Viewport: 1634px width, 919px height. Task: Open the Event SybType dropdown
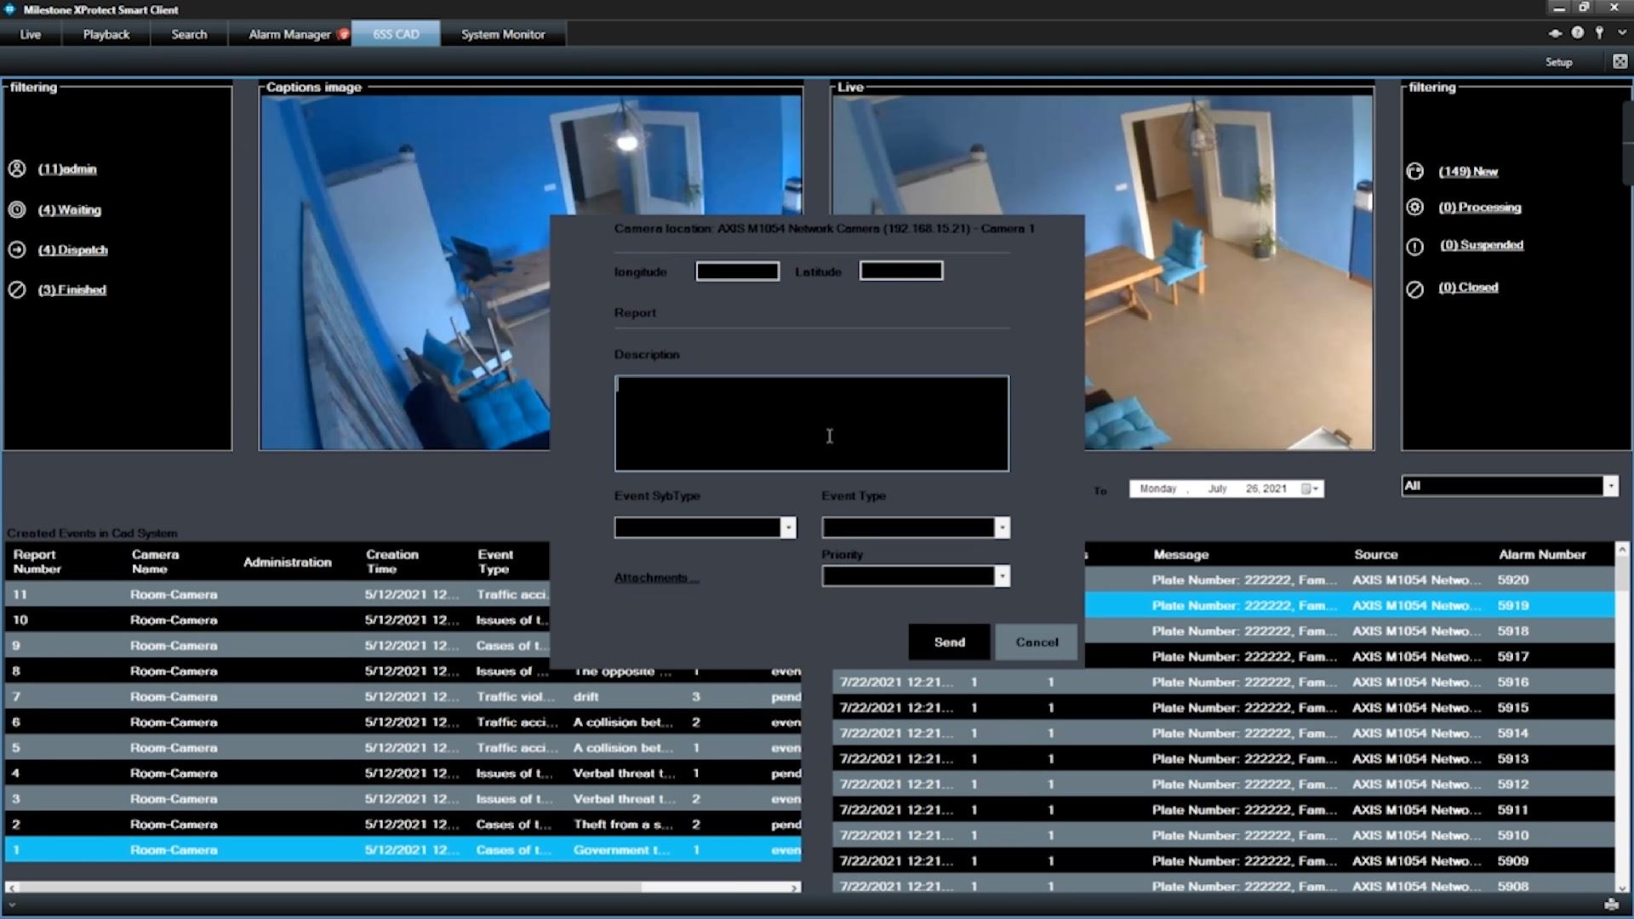(x=788, y=528)
